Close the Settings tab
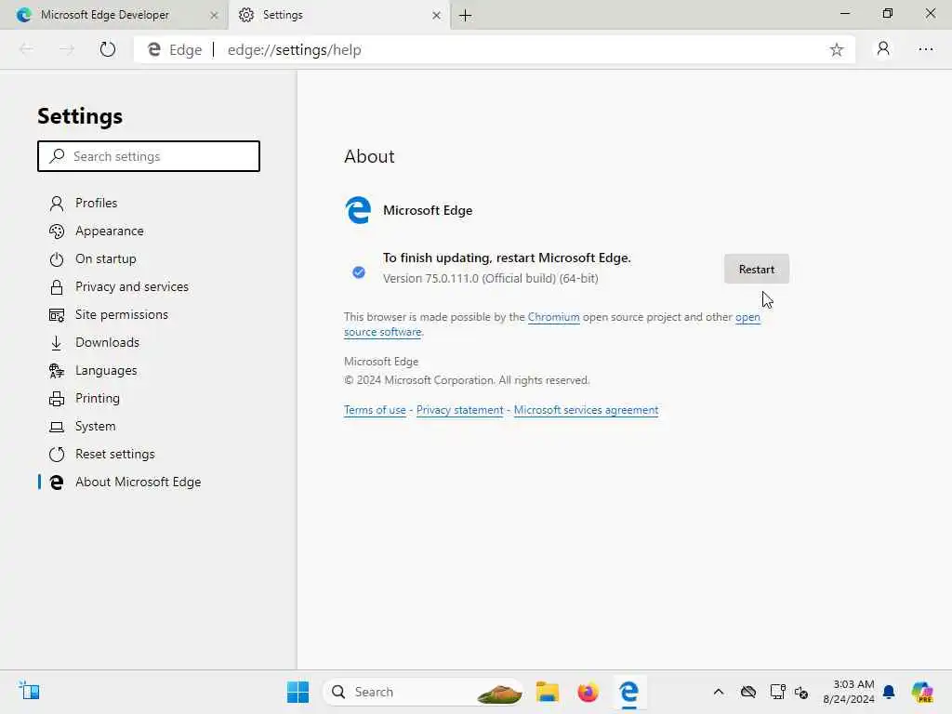 pos(436,15)
